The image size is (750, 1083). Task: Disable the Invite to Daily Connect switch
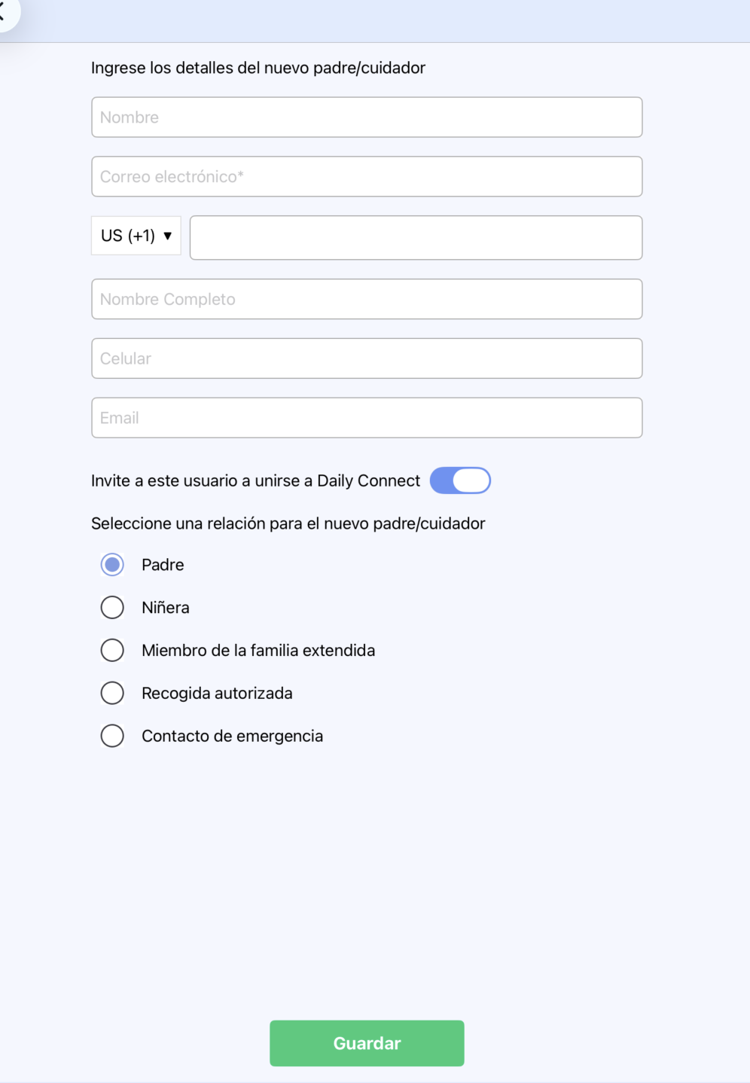pyautogui.click(x=460, y=480)
